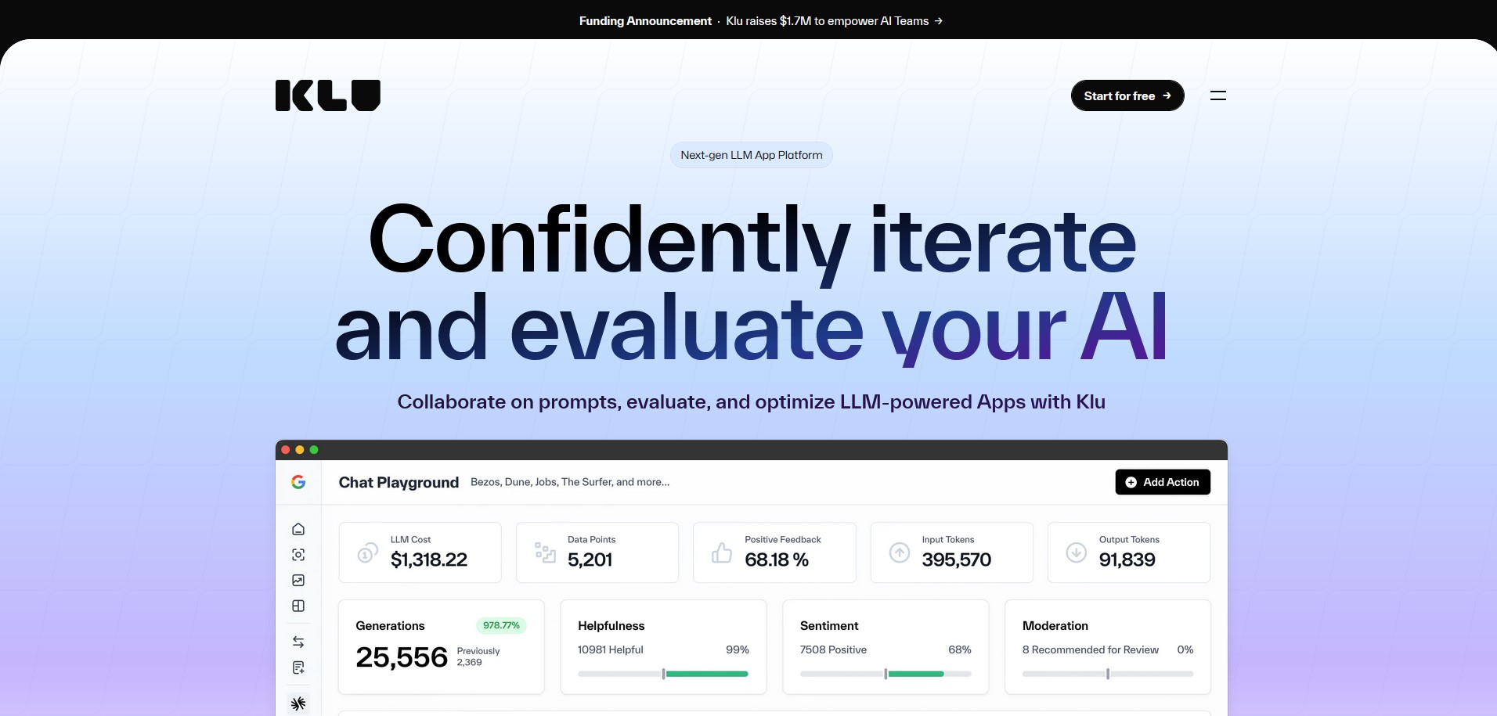This screenshot has width=1497, height=716.
Task: Open the chart analytics icon in sidebar
Action: [298, 580]
